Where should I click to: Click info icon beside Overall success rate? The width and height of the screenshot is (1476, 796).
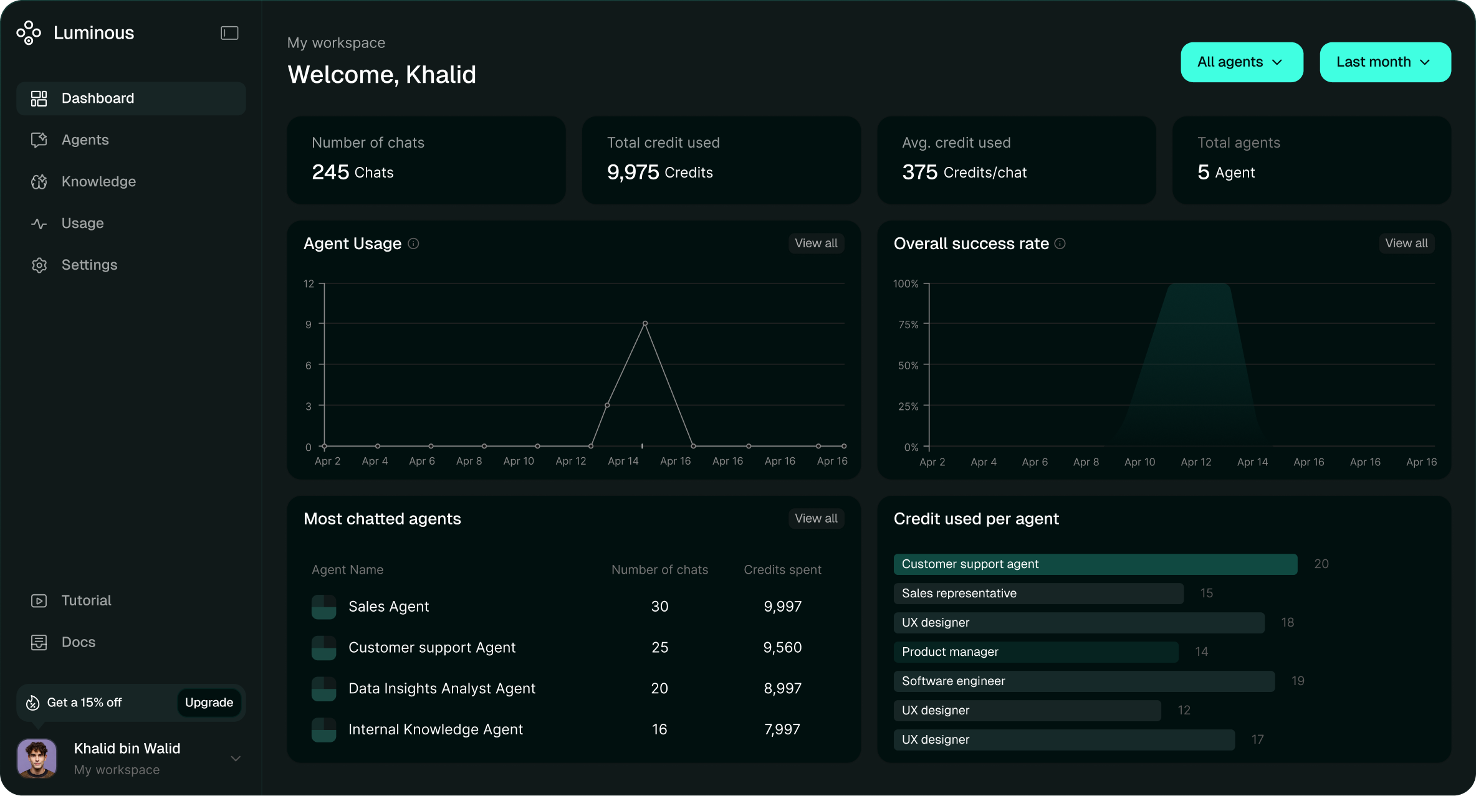click(1060, 244)
